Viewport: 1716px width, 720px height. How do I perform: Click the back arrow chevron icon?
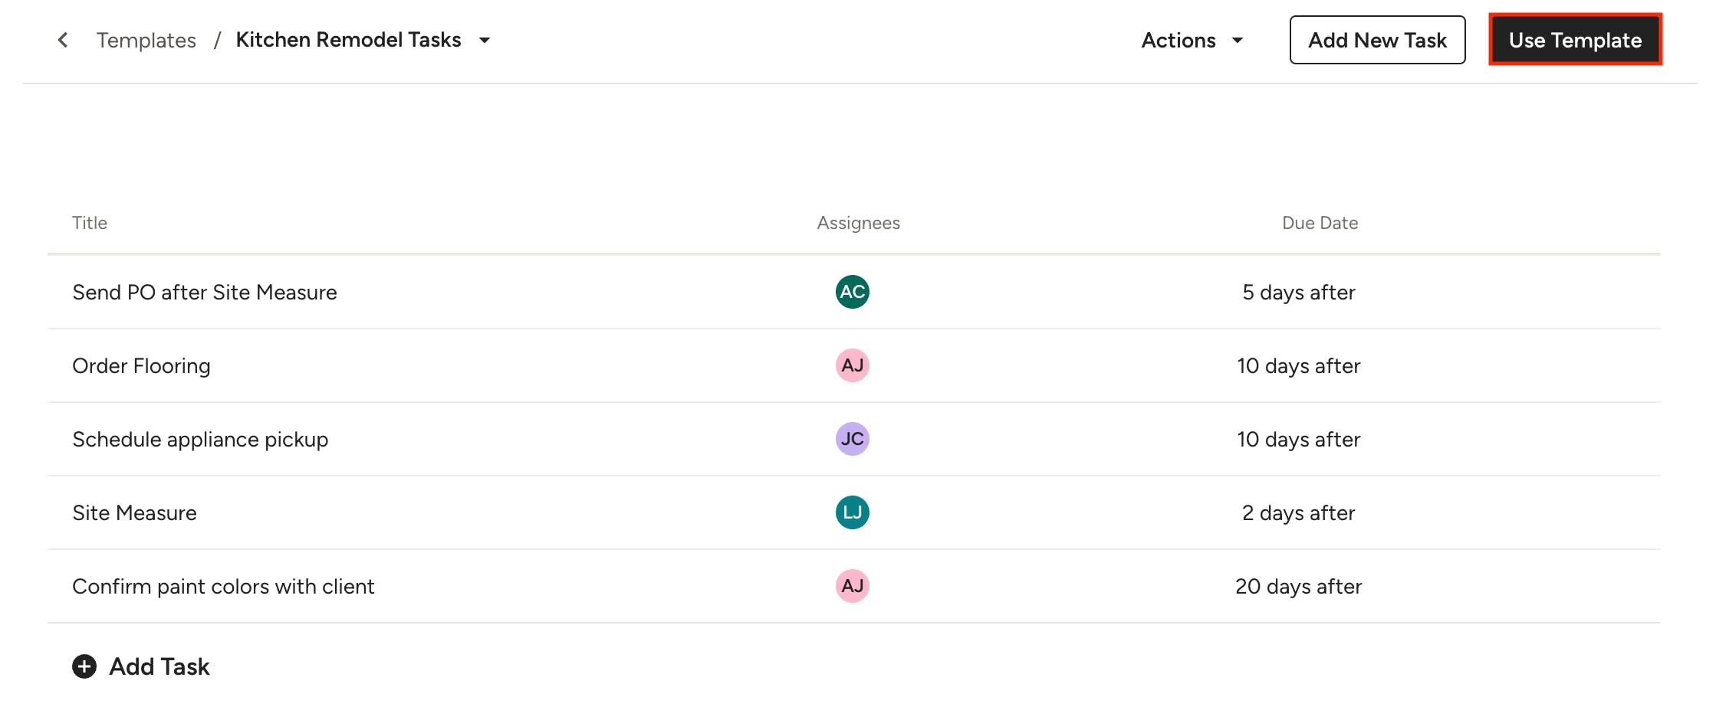(x=63, y=40)
